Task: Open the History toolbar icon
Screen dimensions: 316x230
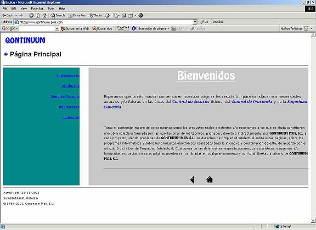Action: click(108, 15)
